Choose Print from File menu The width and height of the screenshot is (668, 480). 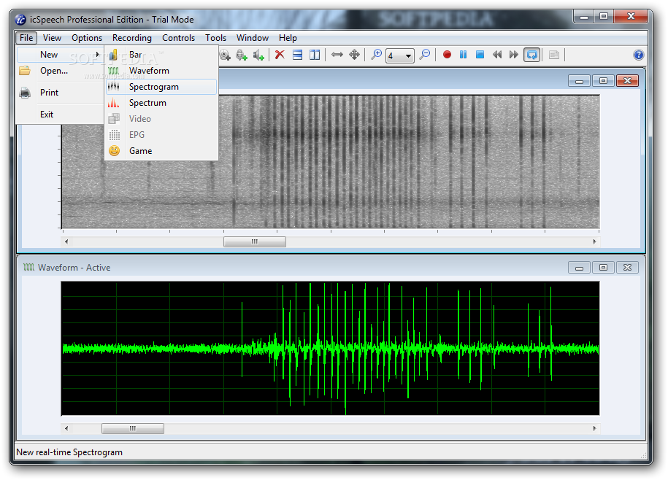pyautogui.click(x=60, y=93)
